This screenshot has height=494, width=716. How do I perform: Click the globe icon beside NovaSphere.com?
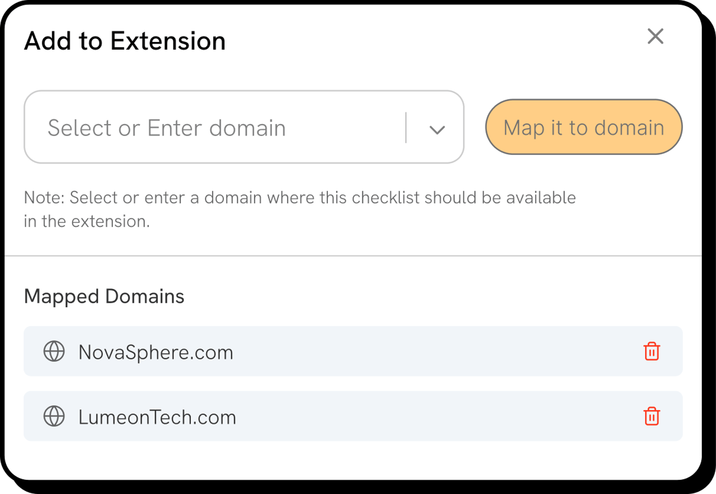(54, 351)
